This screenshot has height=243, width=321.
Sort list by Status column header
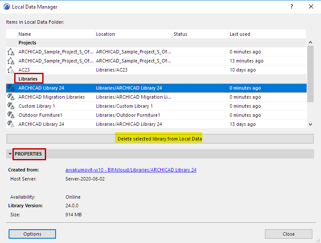[x=200, y=34]
